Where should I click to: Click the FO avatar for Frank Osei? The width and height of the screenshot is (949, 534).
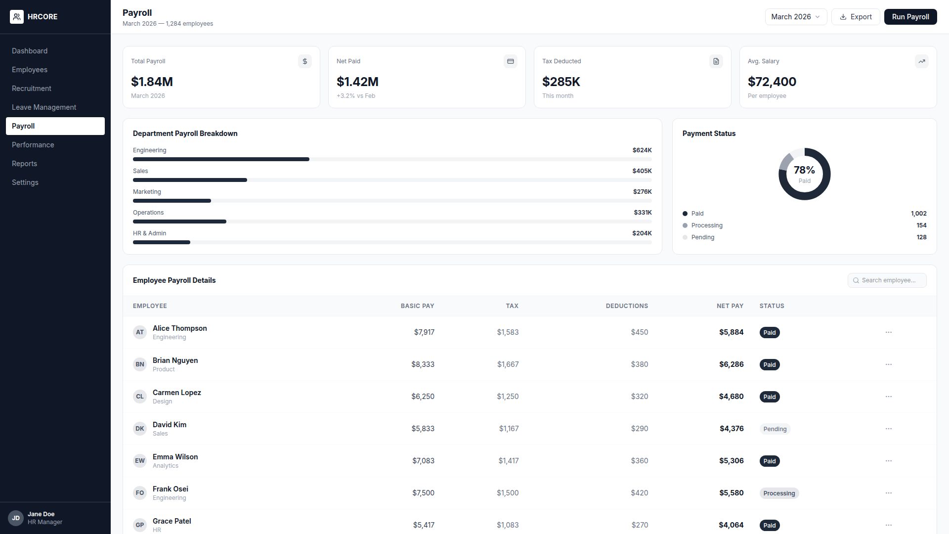140,493
